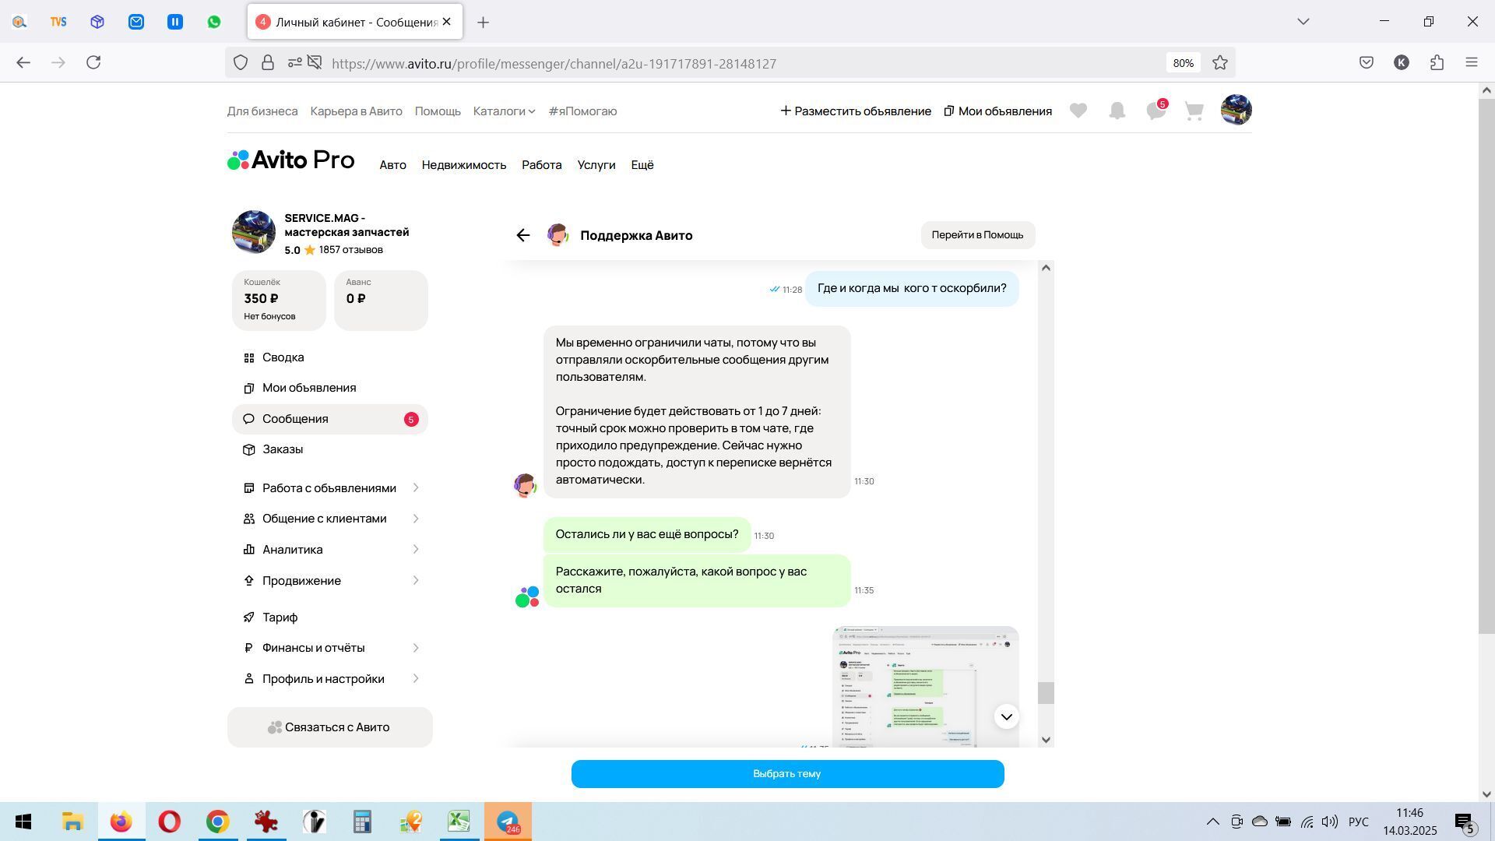The image size is (1495, 841).
Task: Open messages chat bubble icon with badge 5
Action: tap(1156, 111)
